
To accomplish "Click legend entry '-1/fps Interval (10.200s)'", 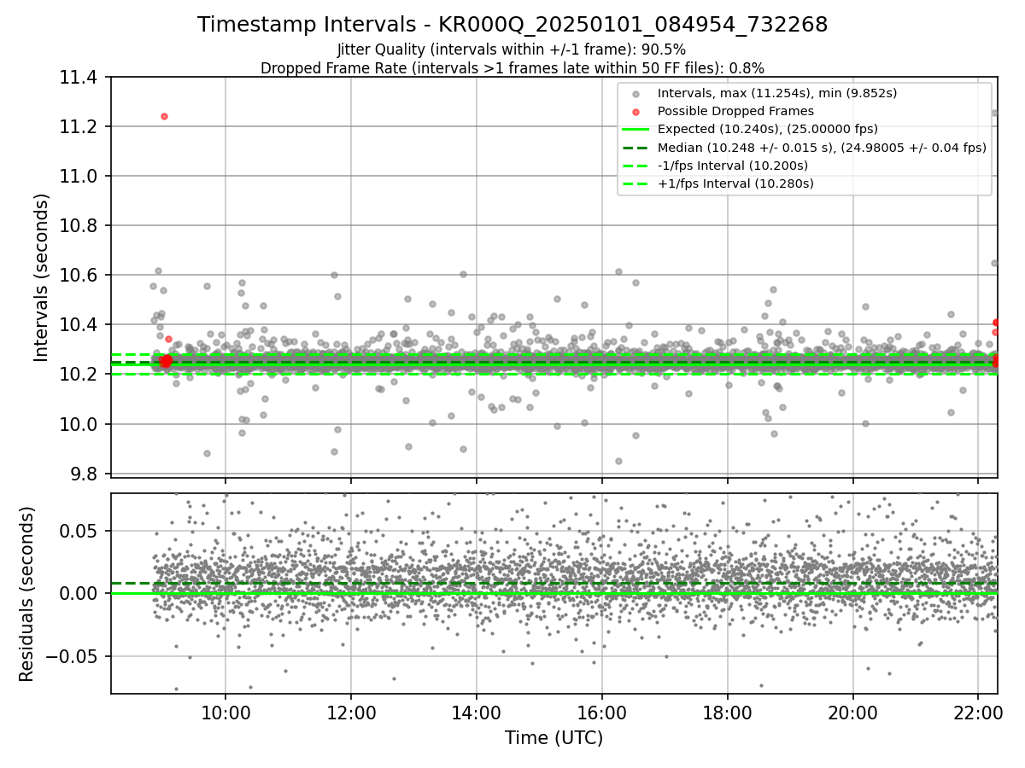I will pos(732,165).
